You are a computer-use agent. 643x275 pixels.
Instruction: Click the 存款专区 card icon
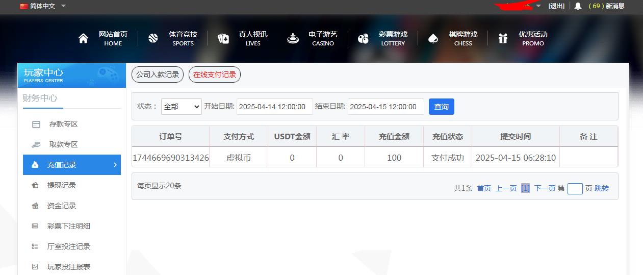pos(36,124)
